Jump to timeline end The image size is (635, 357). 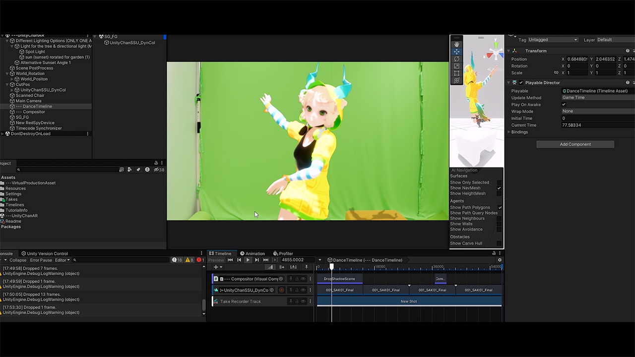(266, 260)
